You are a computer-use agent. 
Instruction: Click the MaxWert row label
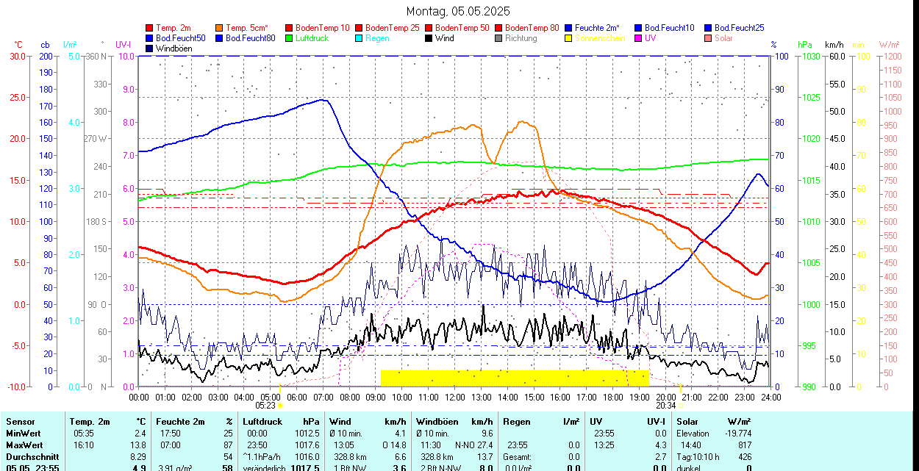point(24,445)
